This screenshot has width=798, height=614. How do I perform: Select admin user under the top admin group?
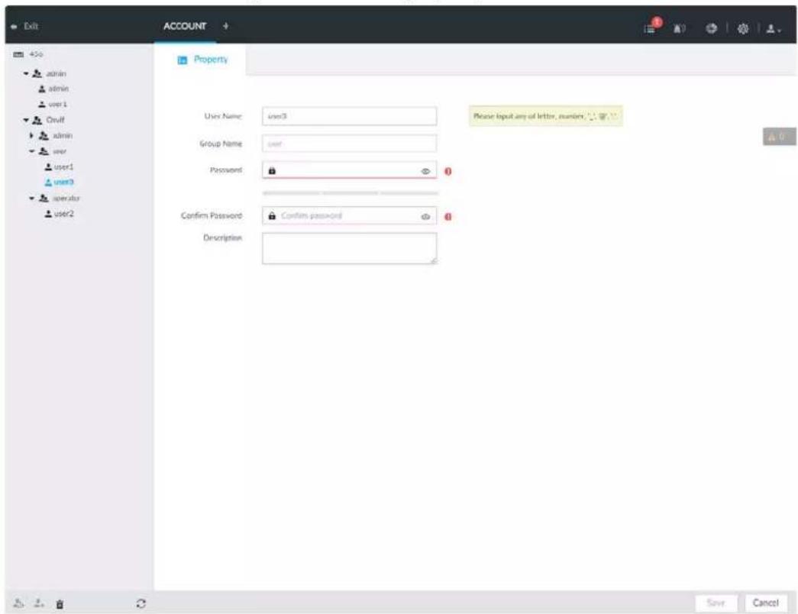click(x=53, y=89)
